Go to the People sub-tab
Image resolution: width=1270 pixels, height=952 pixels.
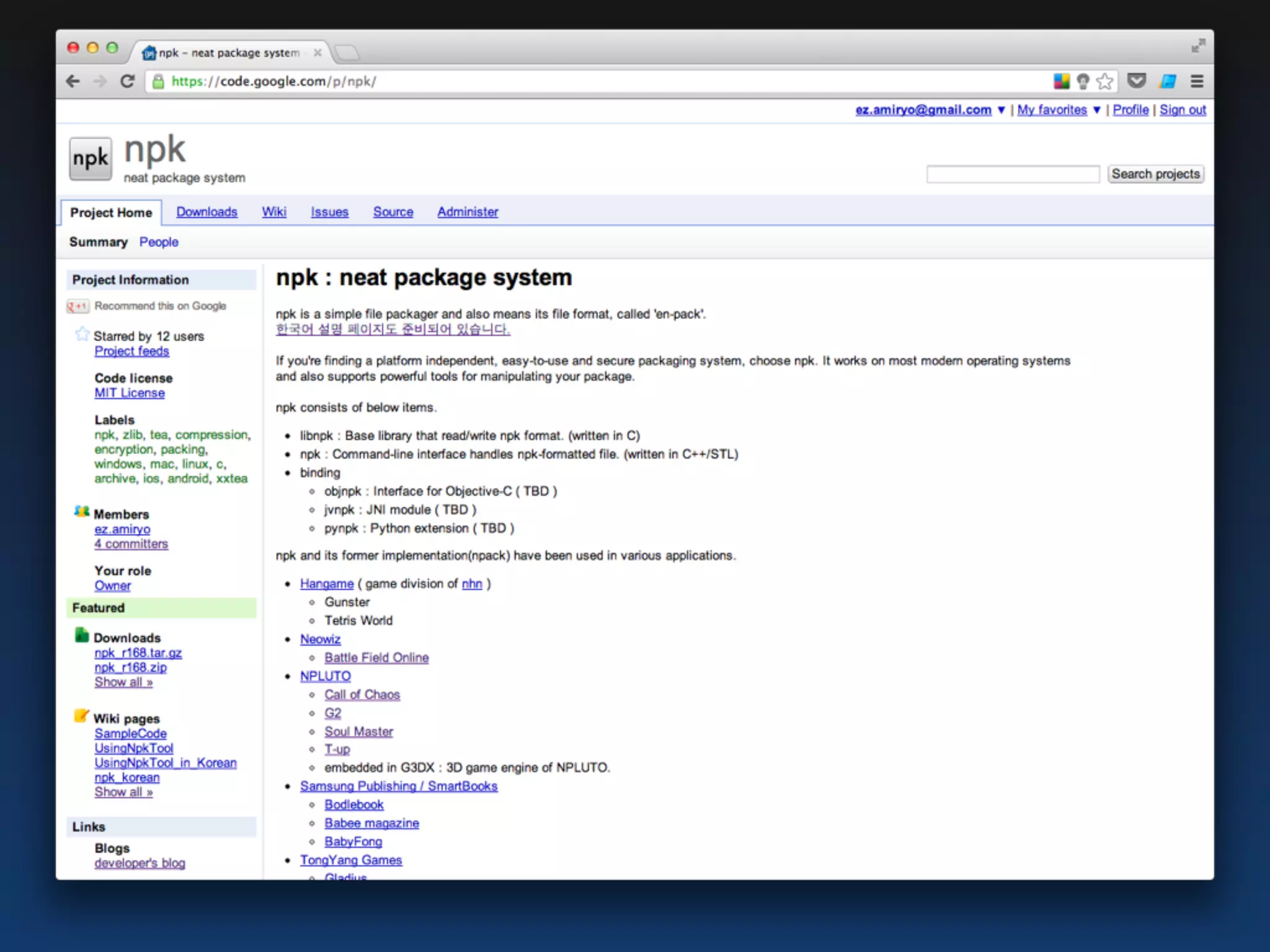158,242
